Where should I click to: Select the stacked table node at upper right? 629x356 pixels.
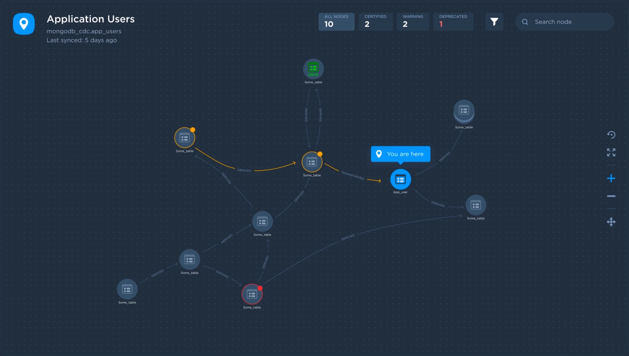click(464, 112)
